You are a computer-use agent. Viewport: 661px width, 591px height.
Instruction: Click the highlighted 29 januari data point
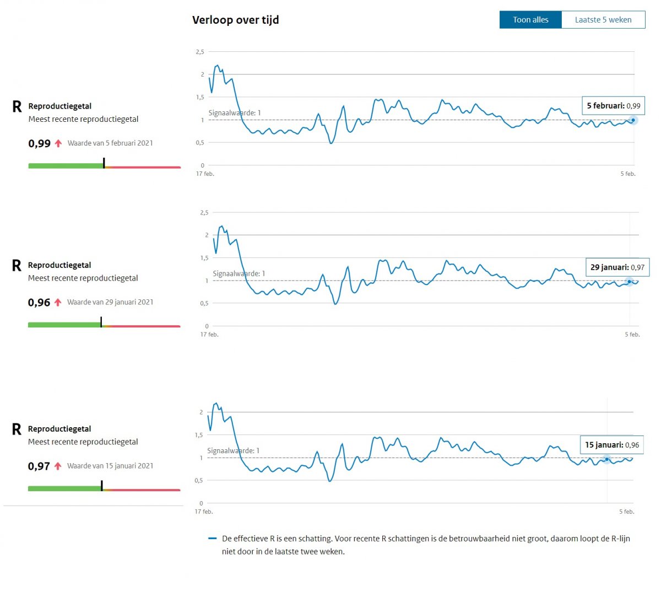pos(630,282)
